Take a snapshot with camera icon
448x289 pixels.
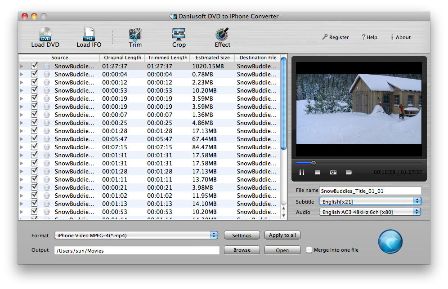pyautogui.click(x=333, y=172)
